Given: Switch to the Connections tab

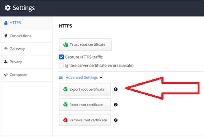Looking at the screenshot, I should pos(27,36).
